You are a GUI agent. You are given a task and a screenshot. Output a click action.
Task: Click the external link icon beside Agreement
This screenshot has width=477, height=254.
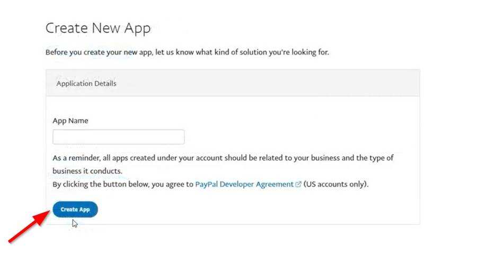(298, 185)
